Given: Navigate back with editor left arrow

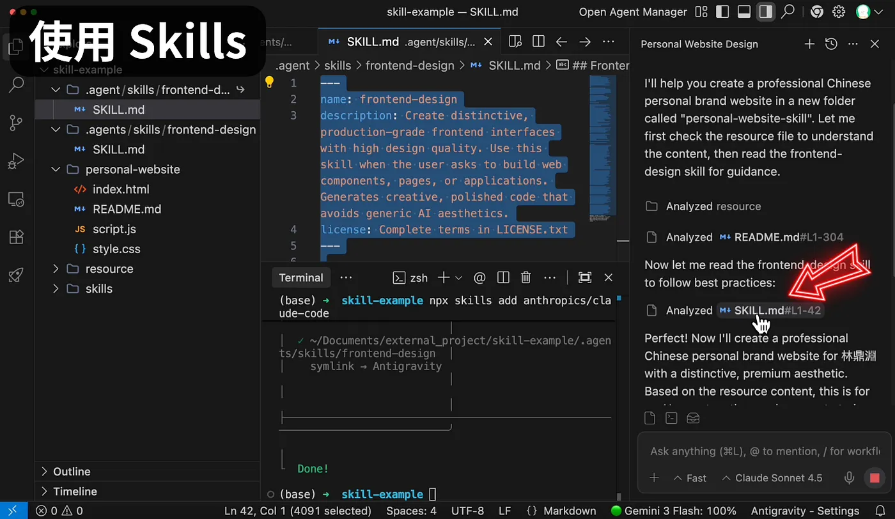Looking at the screenshot, I should [561, 42].
